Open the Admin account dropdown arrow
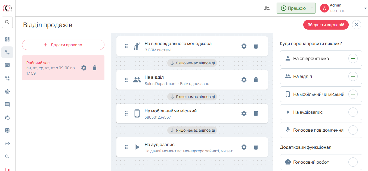 point(365,8)
